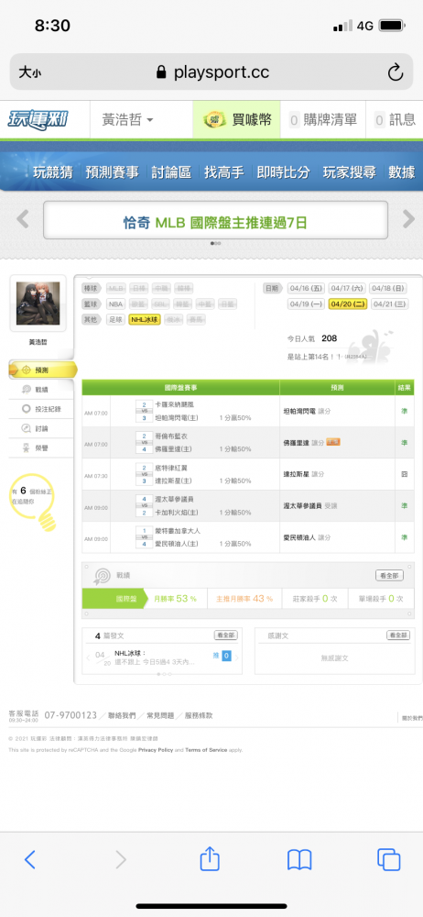Open the 玩運彩 site logo
This screenshot has height=917, width=423.
[x=38, y=119]
